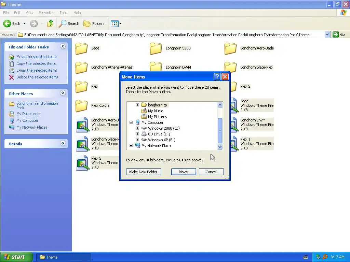Open the Search toolbar button
The height and width of the screenshot is (262, 350).
(x=69, y=24)
